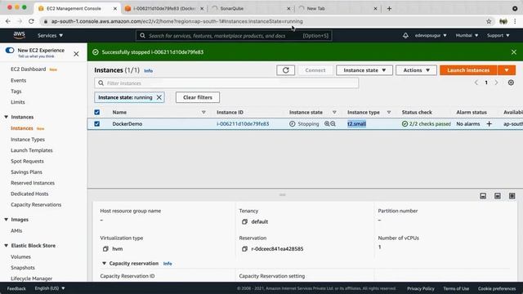
Task: Go to previous page of instances
Action: [x=476, y=82]
